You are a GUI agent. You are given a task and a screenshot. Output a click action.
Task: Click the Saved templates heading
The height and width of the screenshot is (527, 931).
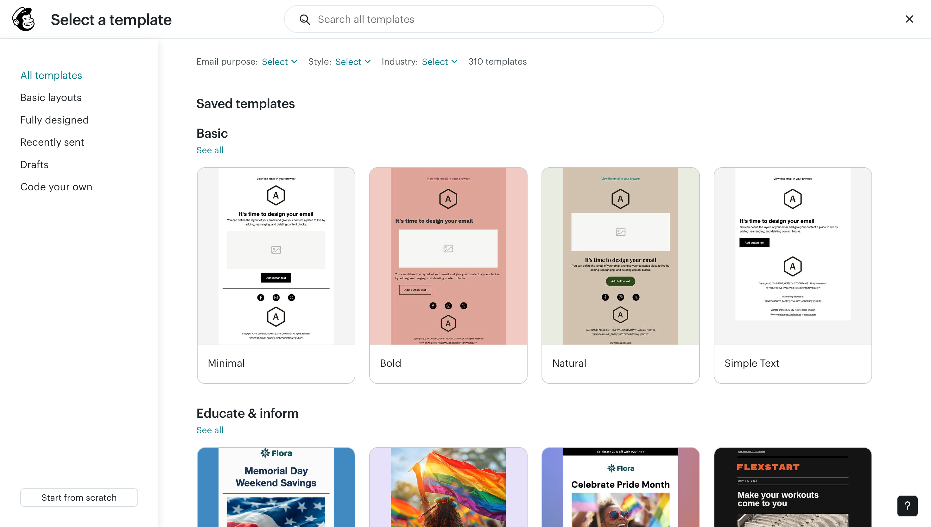246,104
